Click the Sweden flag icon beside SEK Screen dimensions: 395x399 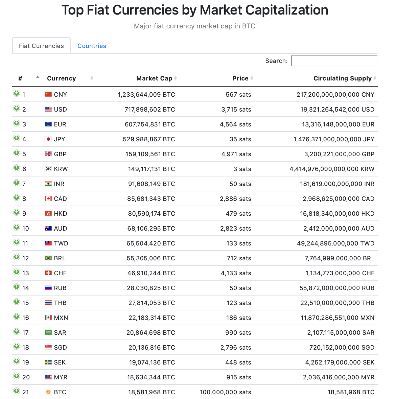48,362
